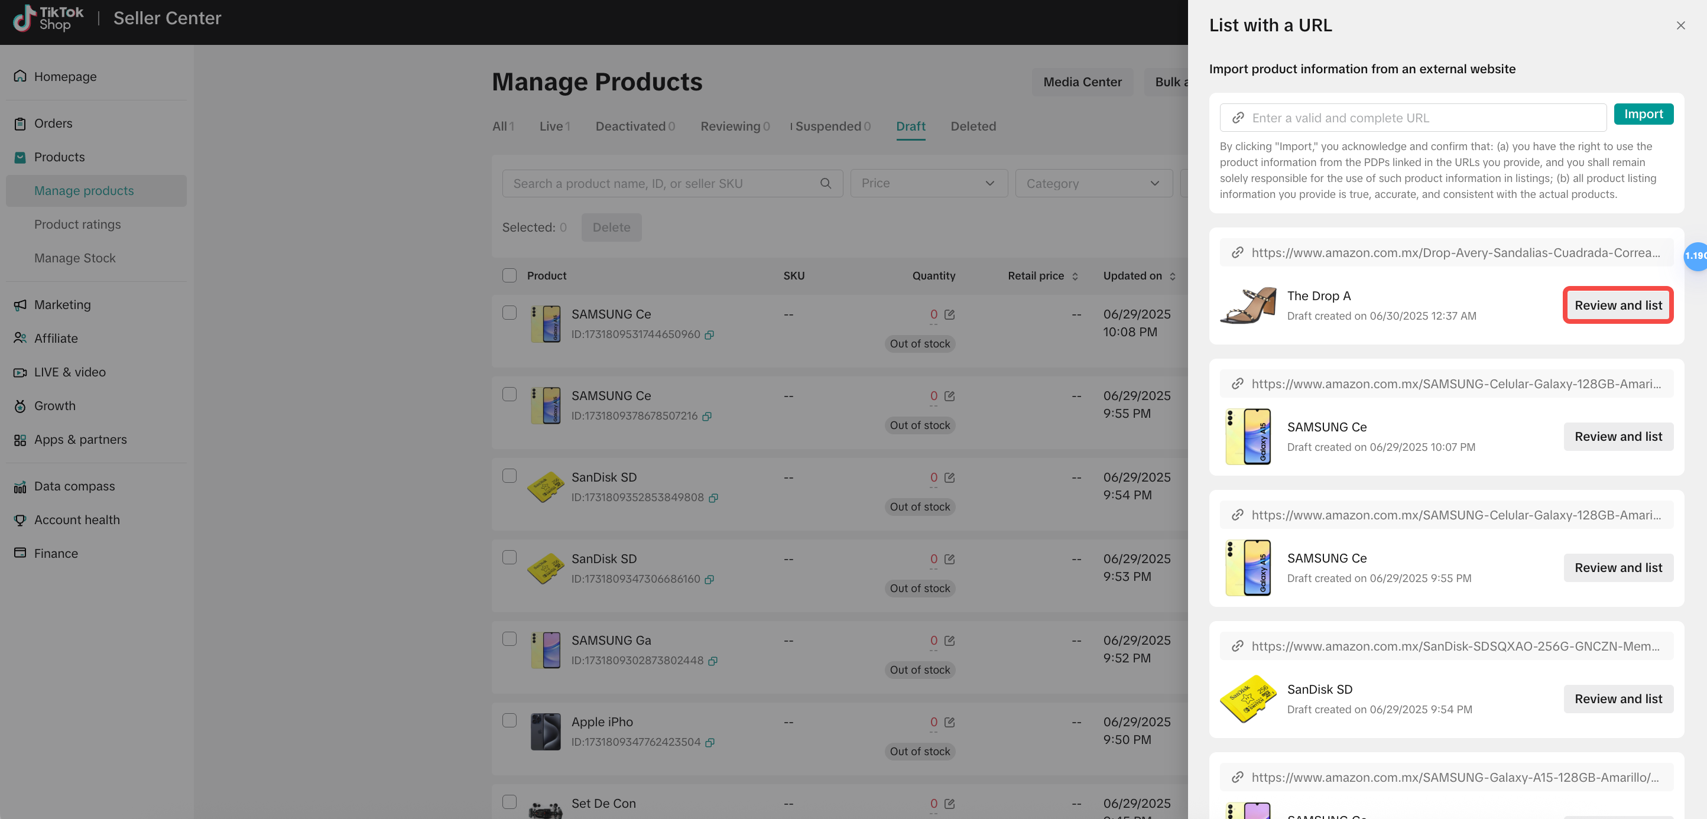This screenshot has height=819, width=1707.
Task: Edit quantity for Apple iPho row
Action: point(949,722)
